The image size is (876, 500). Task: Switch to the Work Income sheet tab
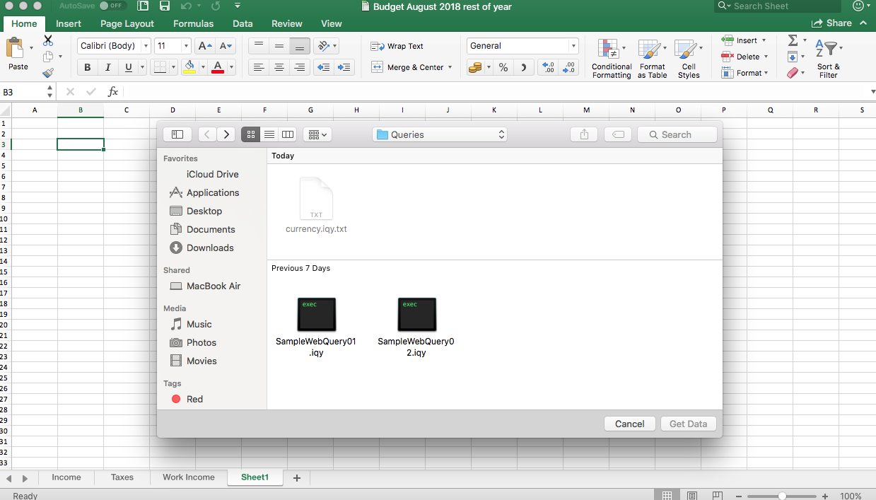[188, 477]
